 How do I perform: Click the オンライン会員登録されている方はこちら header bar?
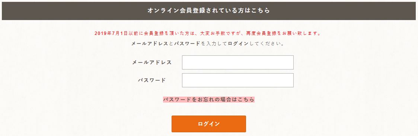click(209, 11)
